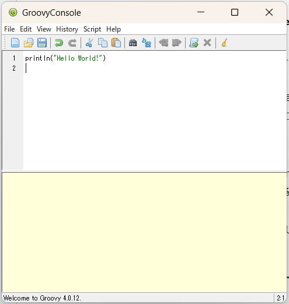Click the "Welcome to Groovy 4.0.12." status text
The image size is (289, 304).
point(42,298)
